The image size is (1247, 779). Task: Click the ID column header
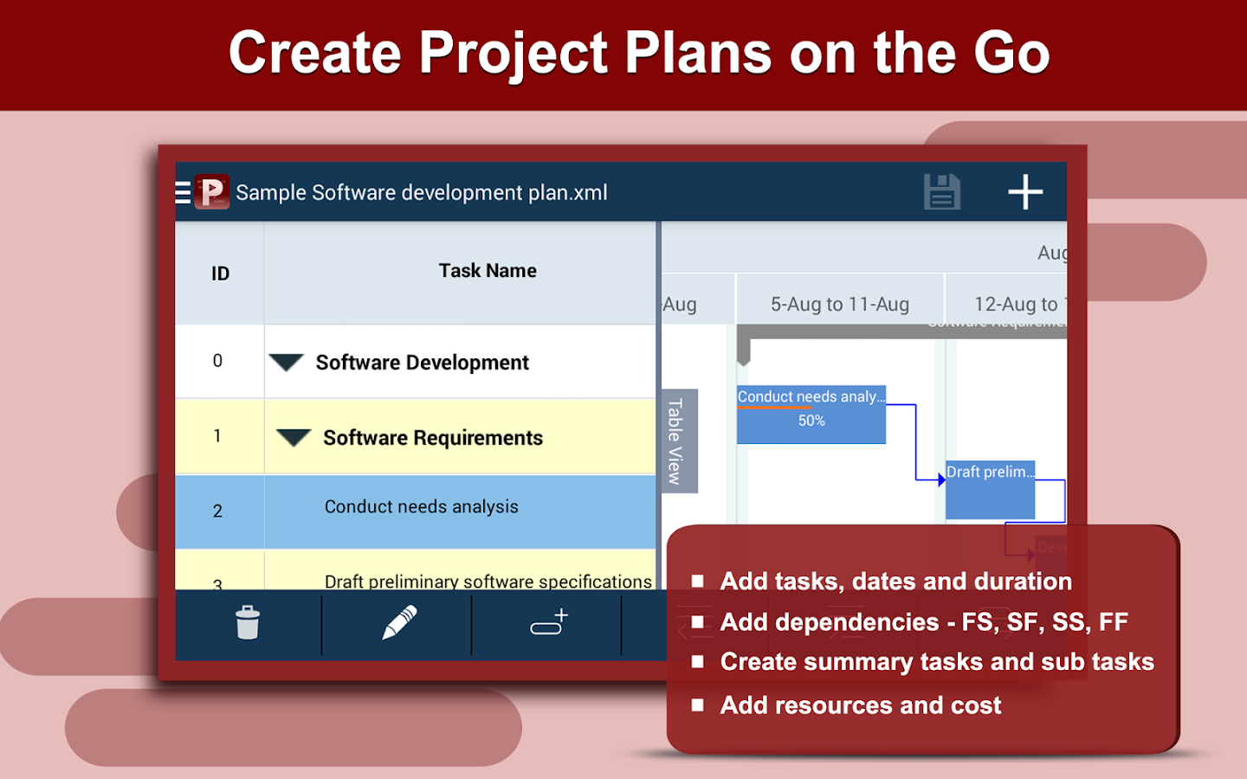tap(220, 274)
